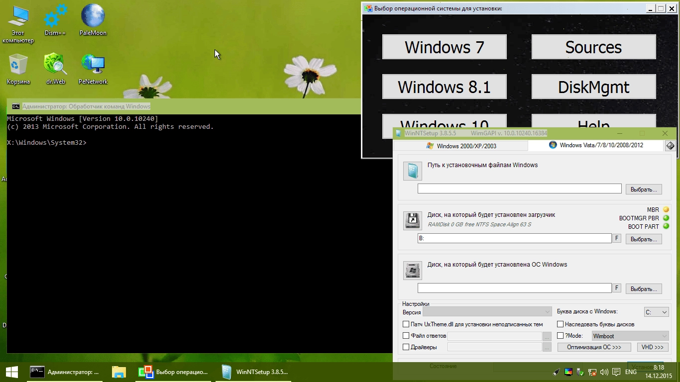Click the Windows installation files path icon
The width and height of the screenshot is (680, 382).
412,171
